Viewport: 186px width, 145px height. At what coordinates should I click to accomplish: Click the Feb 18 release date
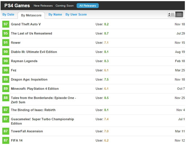click(180, 61)
